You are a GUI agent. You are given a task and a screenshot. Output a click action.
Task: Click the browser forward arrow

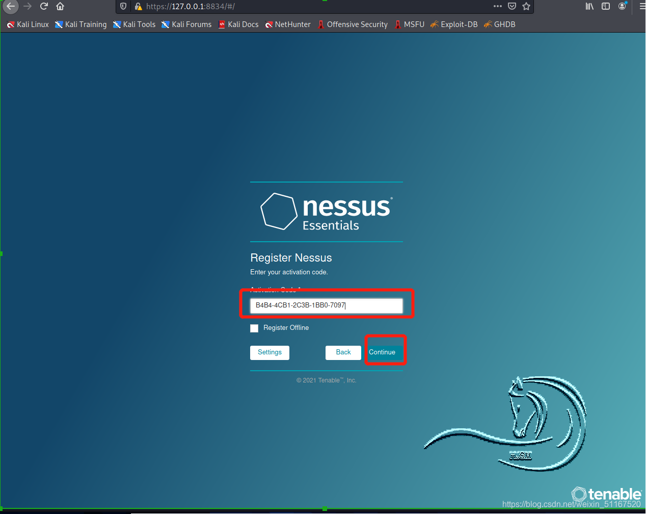point(28,7)
